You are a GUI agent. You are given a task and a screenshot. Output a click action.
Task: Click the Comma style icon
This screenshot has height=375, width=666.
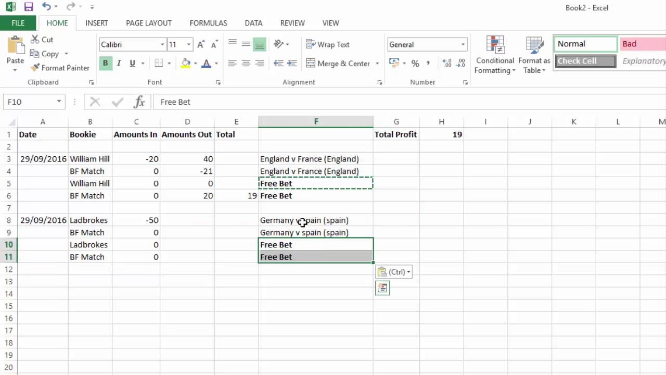tap(428, 63)
